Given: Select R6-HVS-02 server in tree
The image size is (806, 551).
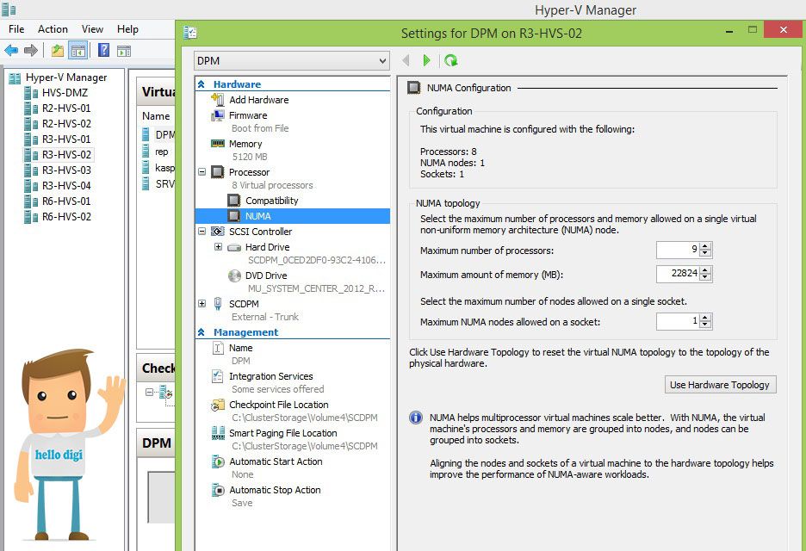Looking at the screenshot, I should coord(66,217).
